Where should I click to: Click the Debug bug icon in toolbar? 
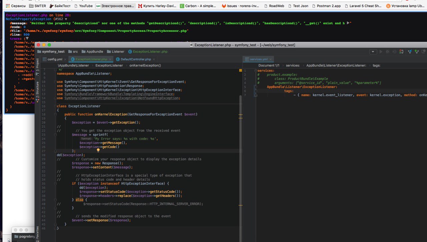[x=388, y=52]
